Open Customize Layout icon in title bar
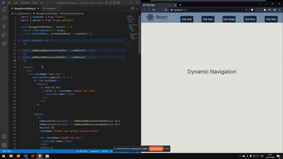This screenshot has height=159, width=283. point(119,3)
